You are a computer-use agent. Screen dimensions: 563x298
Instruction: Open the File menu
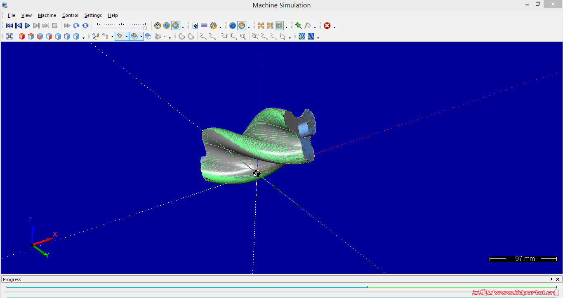[x=12, y=15]
